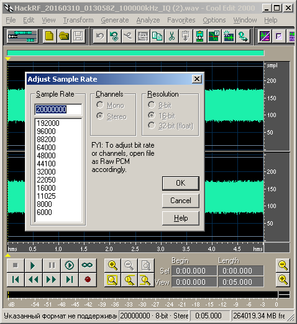Click the Mix Paste toolbar icon
This screenshot has width=297, height=324.
click(200, 36)
